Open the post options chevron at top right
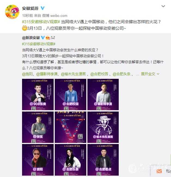Screen dimensions: 171x177 click(163, 6)
